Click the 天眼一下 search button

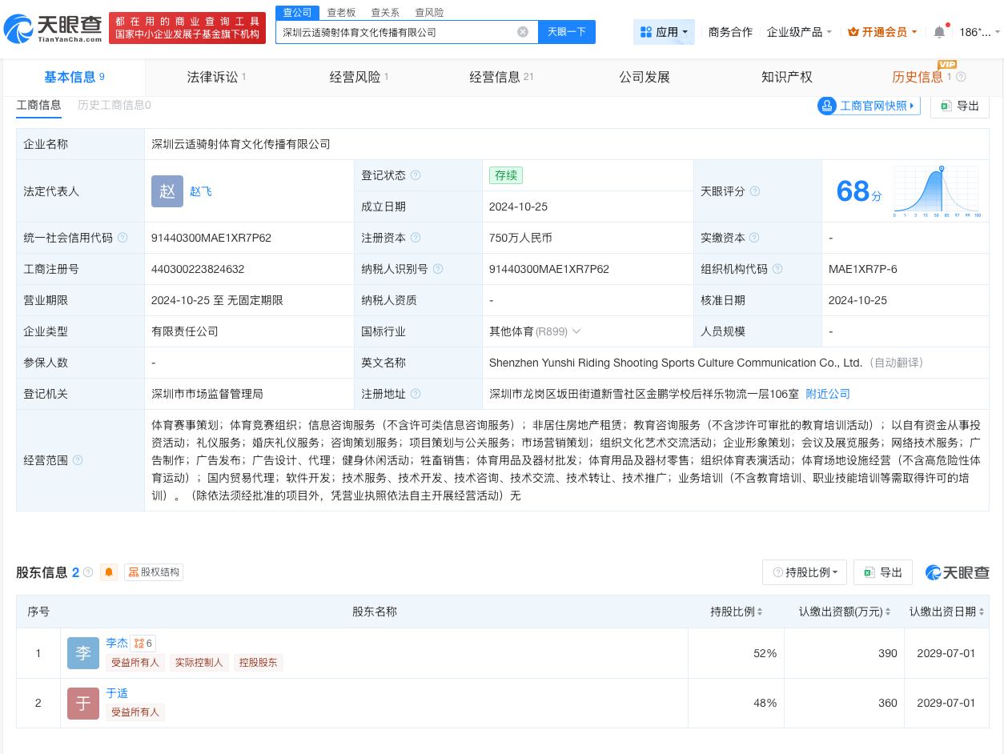point(567,31)
